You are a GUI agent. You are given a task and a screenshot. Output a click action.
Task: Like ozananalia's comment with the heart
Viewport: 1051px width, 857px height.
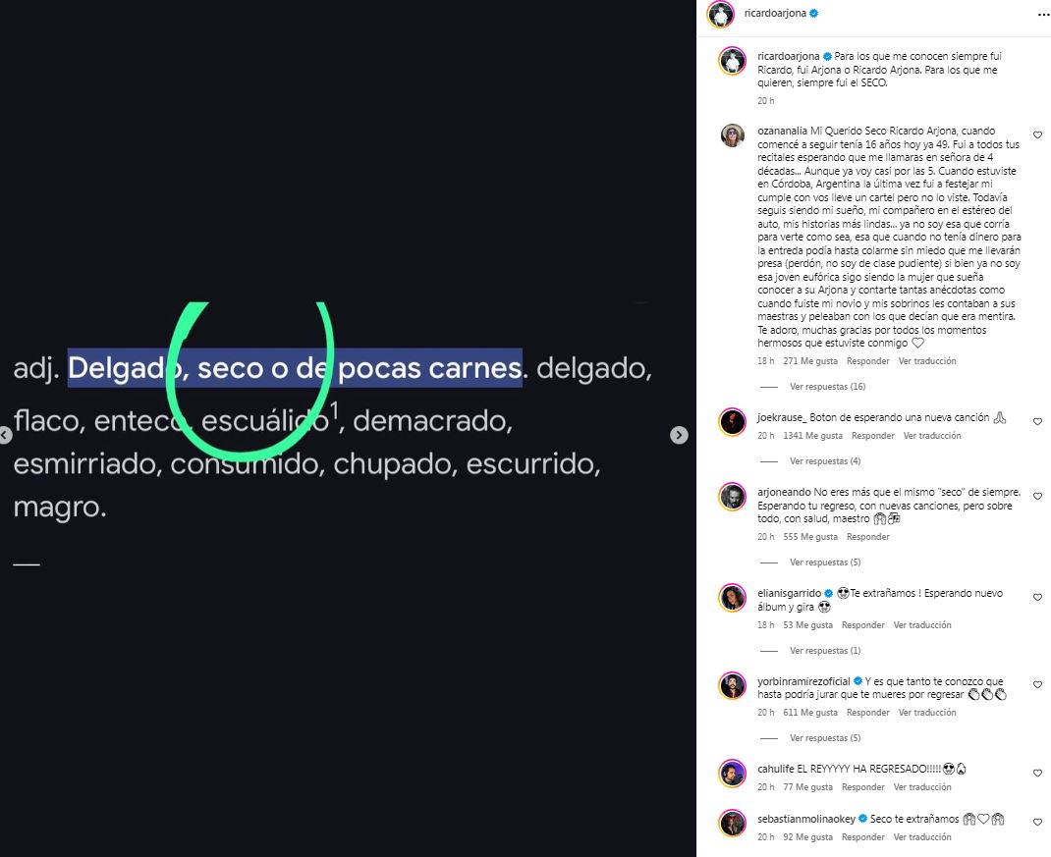(x=1037, y=135)
